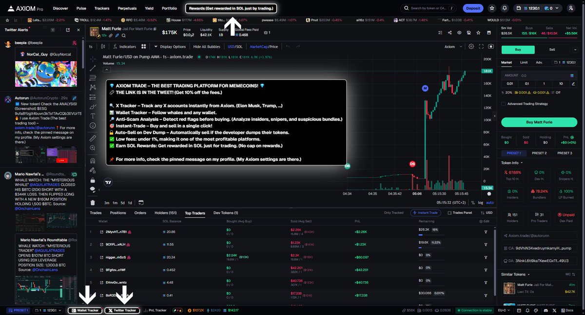Enter chart fullscreen mode icon
This screenshot has height=315, width=585.
481,47
